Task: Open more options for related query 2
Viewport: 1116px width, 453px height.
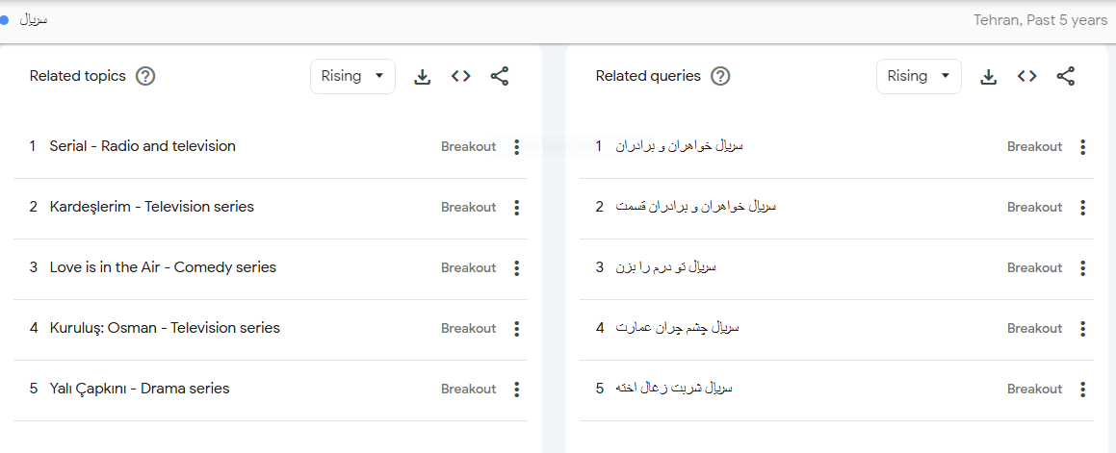Action: tap(1082, 208)
